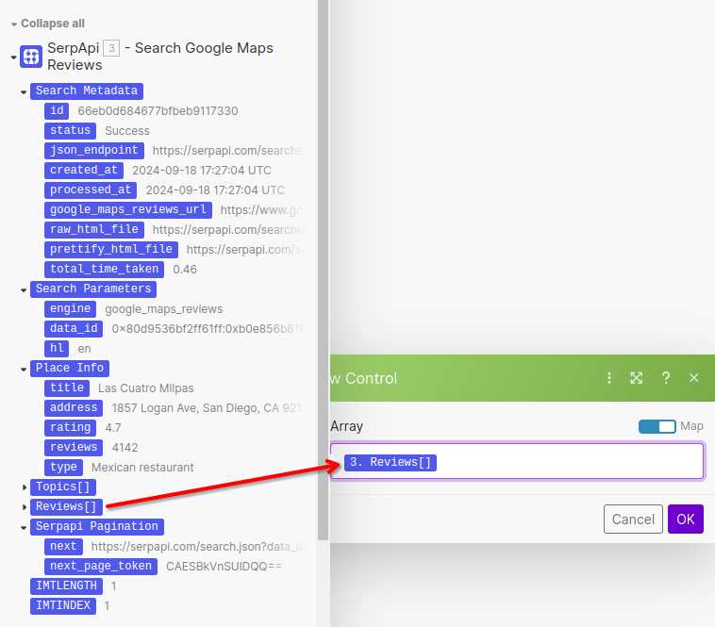Click the expand fullscreen icon in header

click(x=636, y=378)
